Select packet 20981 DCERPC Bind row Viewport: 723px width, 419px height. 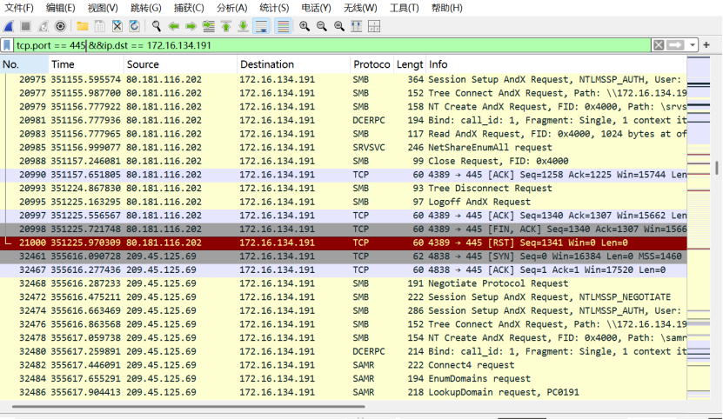[x=344, y=120]
